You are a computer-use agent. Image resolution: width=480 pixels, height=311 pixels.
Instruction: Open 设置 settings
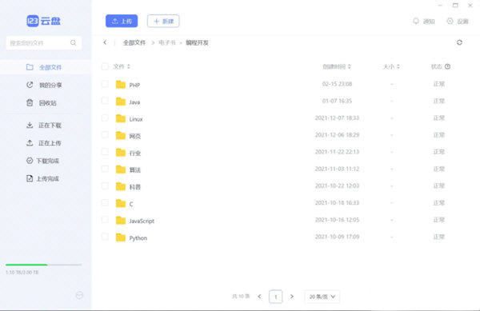(x=458, y=21)
